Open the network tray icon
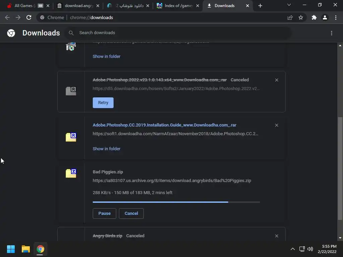The width and height of the screenshot is (343, 257). coord(302,249)
